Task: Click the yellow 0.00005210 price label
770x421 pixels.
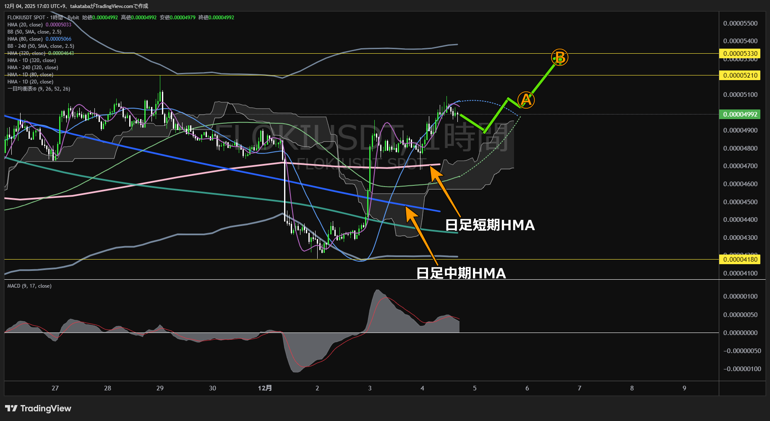Action: (x=740, y=75)
